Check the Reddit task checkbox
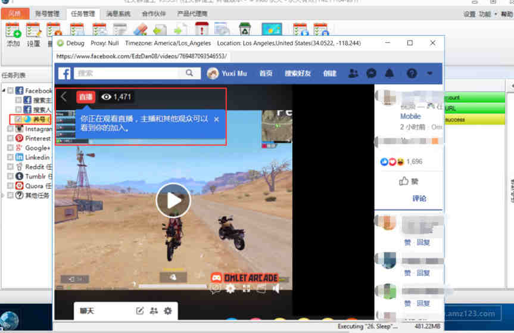 [x=11, y=167]
